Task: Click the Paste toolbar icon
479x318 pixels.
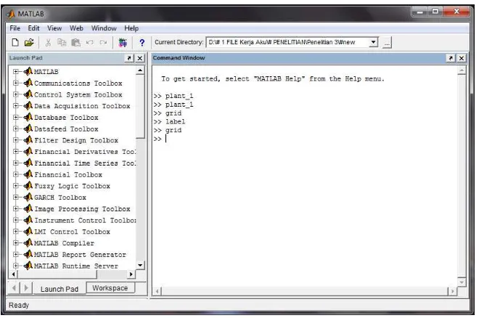Action: coord(75,42)
